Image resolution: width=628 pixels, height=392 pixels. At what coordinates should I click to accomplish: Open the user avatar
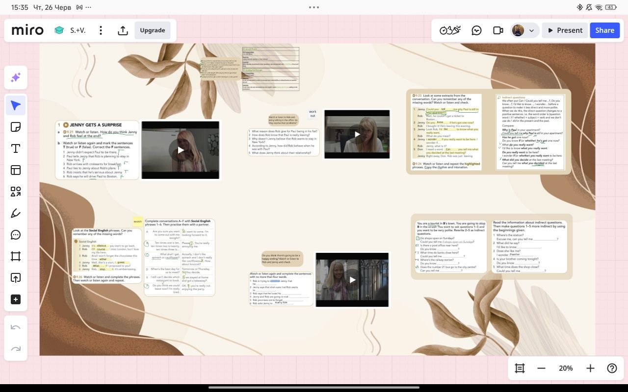click(518, 30)
